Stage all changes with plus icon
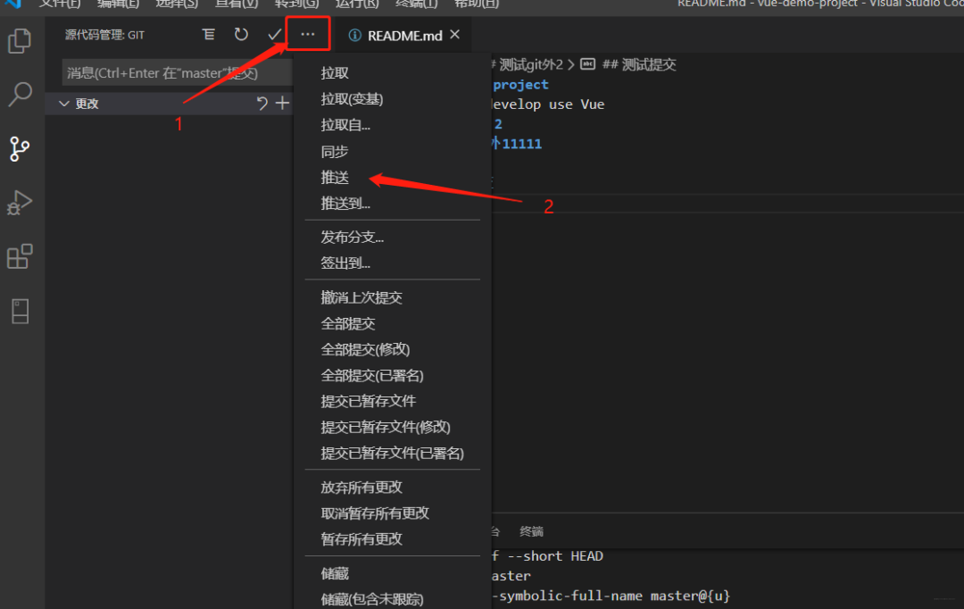Image resolution: width=964 pixels, height=609 pixels. (282, 103)
